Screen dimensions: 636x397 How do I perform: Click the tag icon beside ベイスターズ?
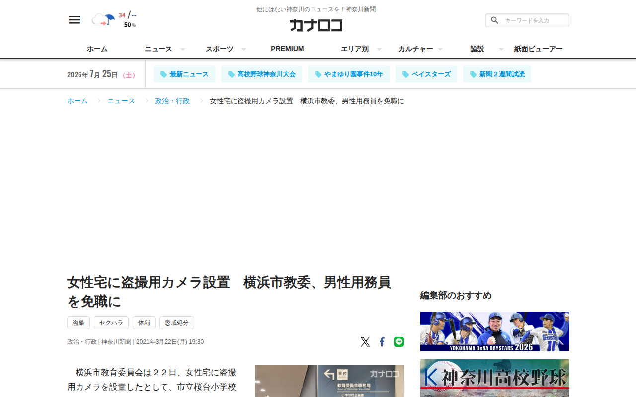(x=405, y=74)
